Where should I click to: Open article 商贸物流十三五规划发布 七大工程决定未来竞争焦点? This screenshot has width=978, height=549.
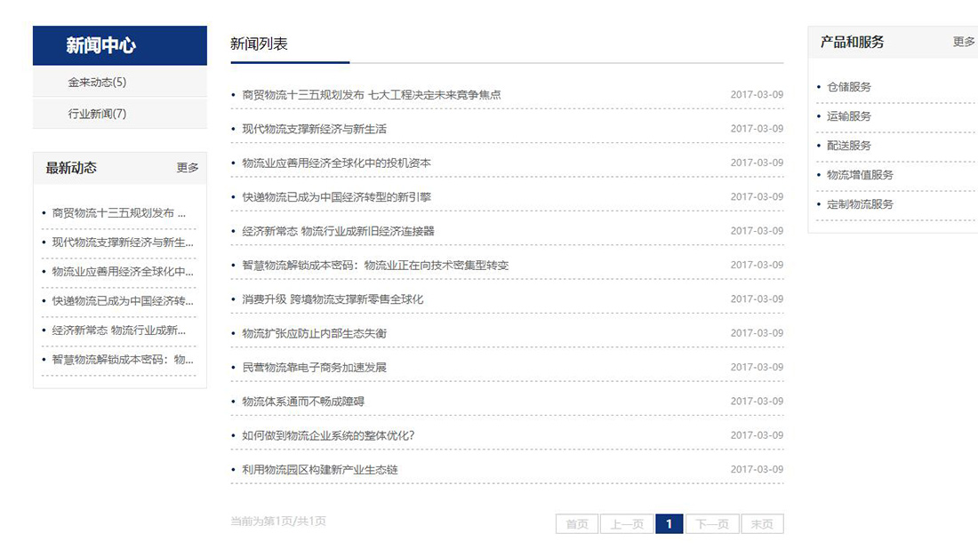coord(371,95)
